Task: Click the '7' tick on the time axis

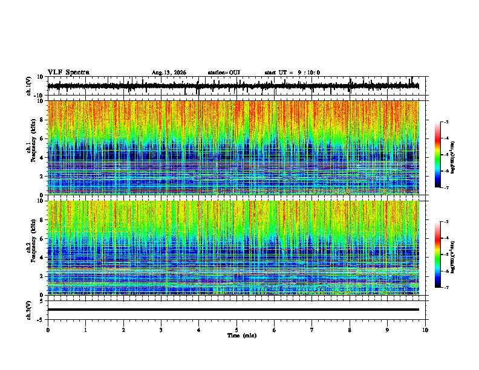Action: click(x=312, y=330)
